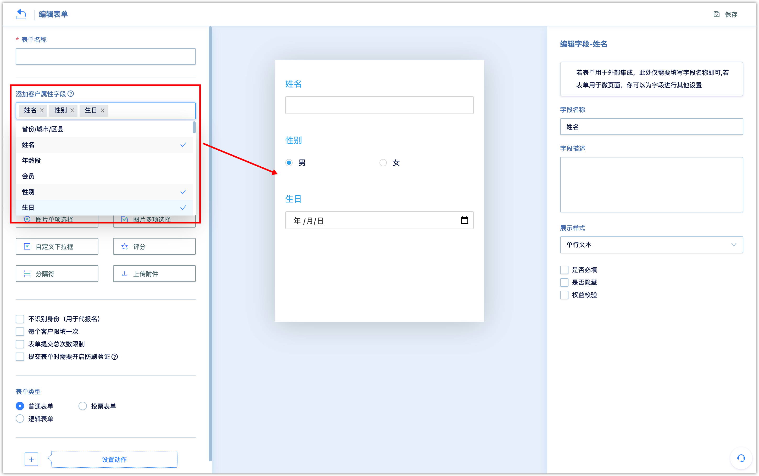Click the dropdown box icon on 自定义下拉框

coord(27,246)
